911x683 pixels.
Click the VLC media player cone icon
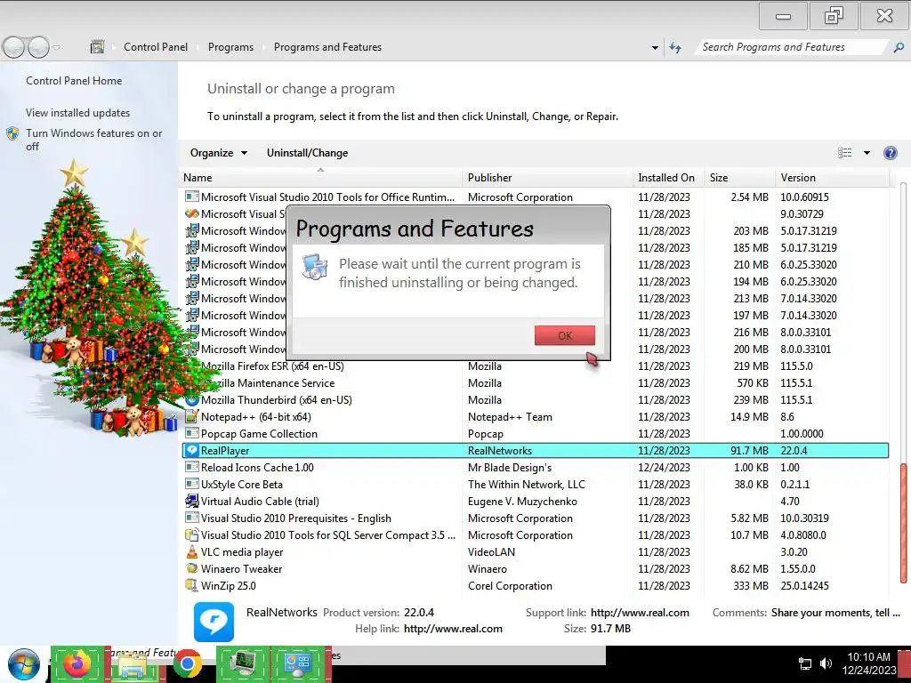coord(192,551)
